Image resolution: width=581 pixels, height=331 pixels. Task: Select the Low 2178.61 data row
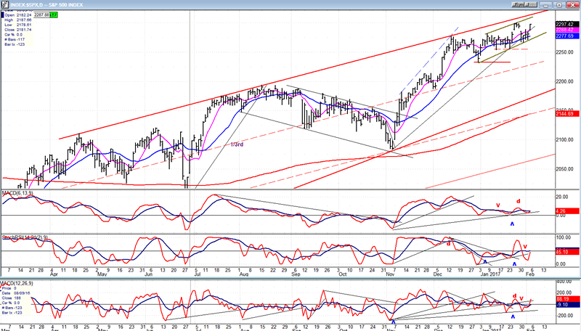coord(17,25)
